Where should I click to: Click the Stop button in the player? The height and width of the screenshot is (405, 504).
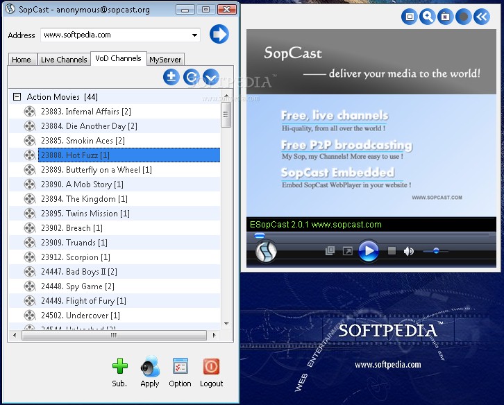pos(392,251)
